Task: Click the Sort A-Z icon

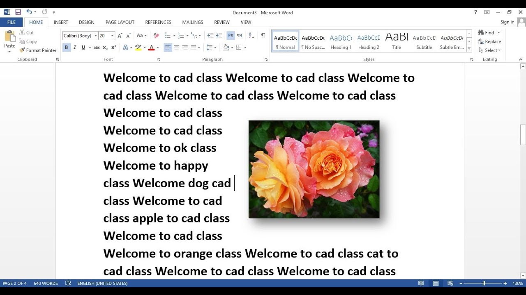Action: pyautogui.click(x=251, y=36)
